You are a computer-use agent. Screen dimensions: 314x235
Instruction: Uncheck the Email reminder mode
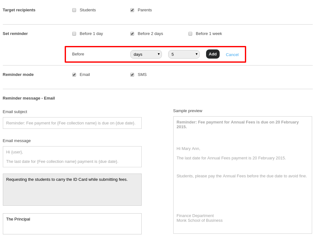(x=74, y=75)
